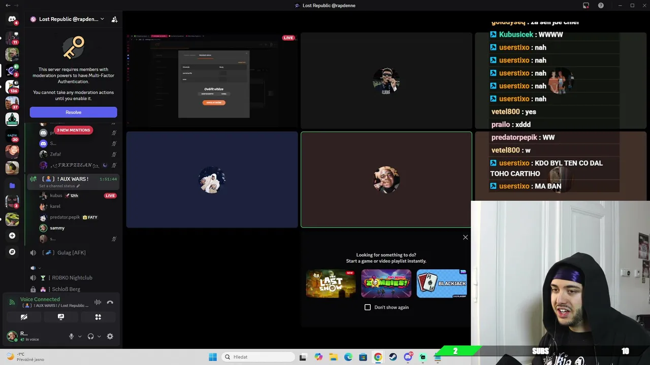Image resolution: width=650 pixels, height=365 pixels.
Task: Click own user avatar in bottom panel
Action: click(x=12, y=336)
